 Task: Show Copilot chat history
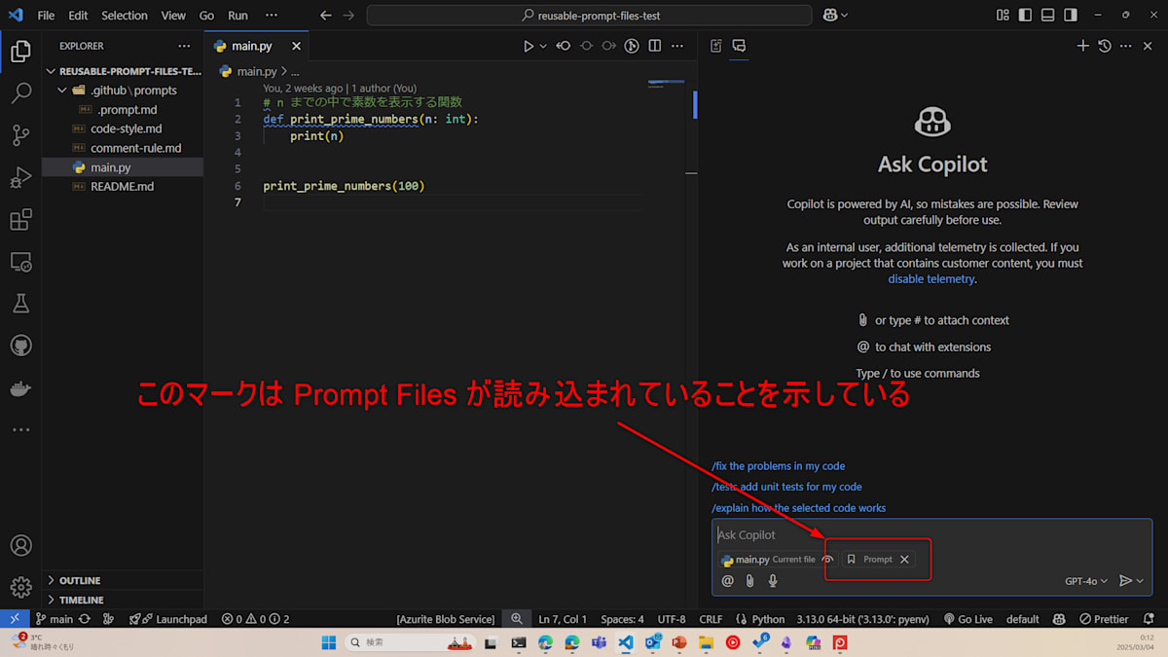[x=1105, y=46]
